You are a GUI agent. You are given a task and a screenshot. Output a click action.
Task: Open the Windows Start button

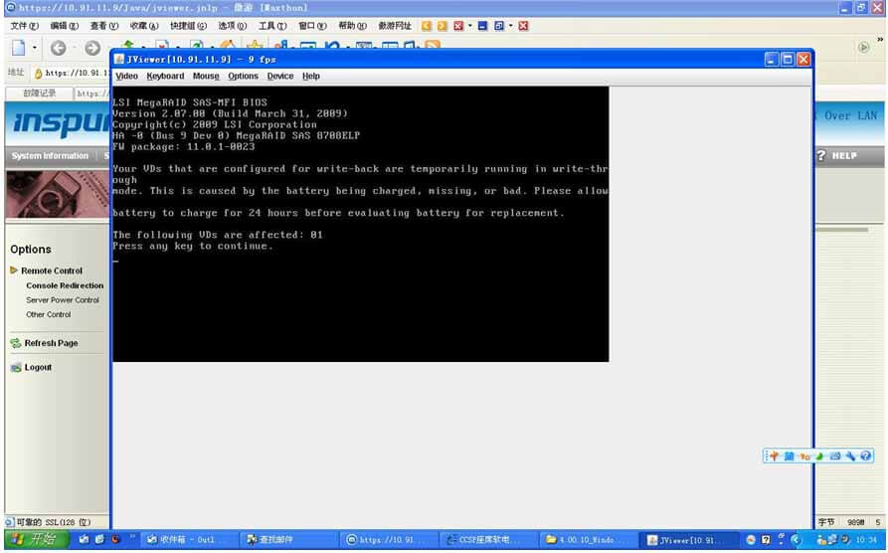35,540
